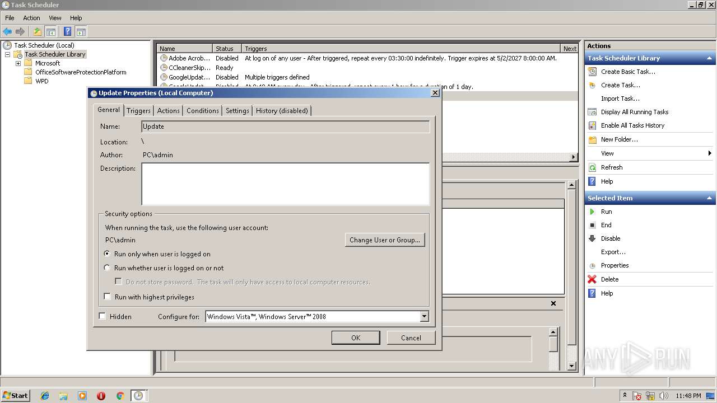Collapse the Task Scheduler Library actions section
Screen dimensions: 717x403
tap(710, 58)
